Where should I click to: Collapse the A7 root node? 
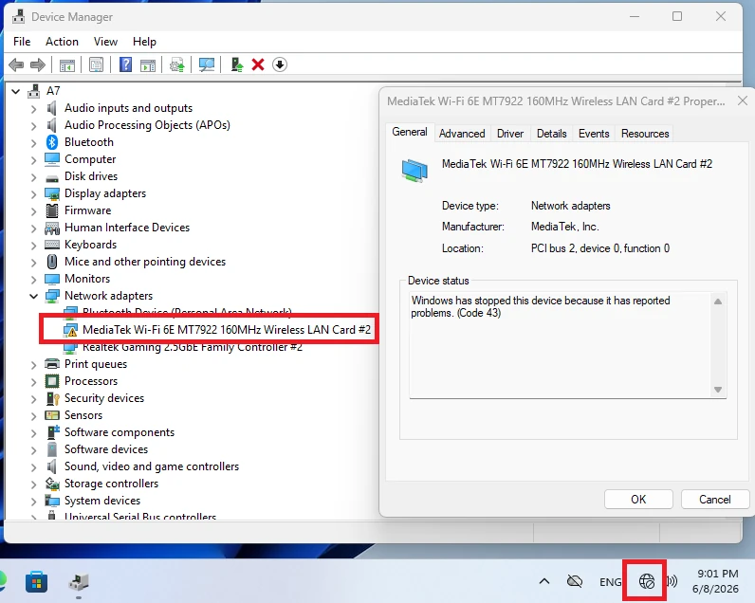pyautogui.click(x=15, y=91)
